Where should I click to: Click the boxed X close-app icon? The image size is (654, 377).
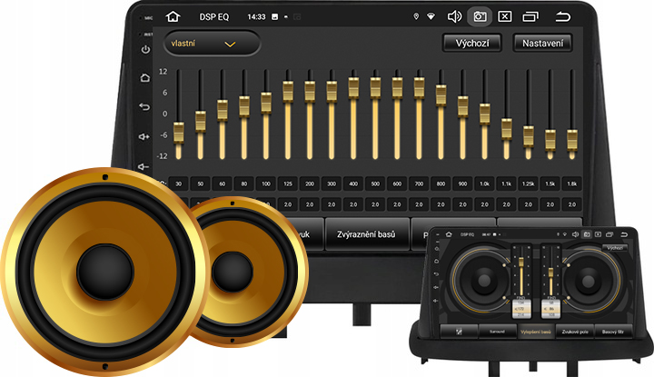[505, 16]
